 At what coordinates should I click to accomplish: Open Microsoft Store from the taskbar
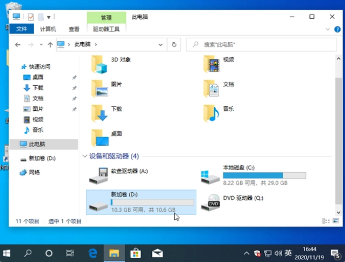pos(136,253)
